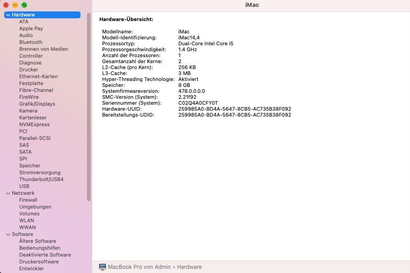Open Apple Pay in the sidebar
Screen dimensions: 410x273
tap(31, 28)
